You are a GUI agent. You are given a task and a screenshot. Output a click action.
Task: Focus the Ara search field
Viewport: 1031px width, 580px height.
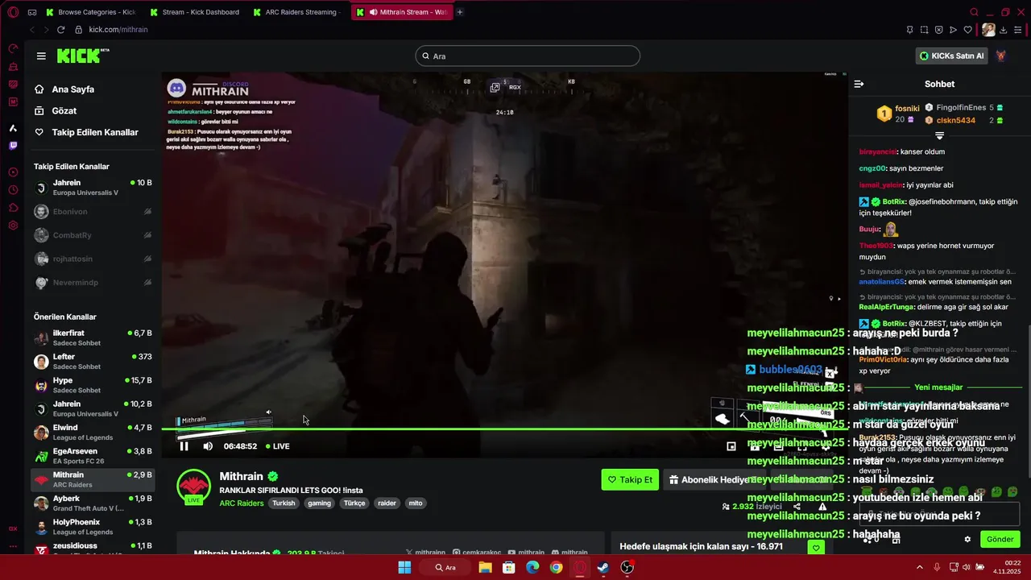pos(528,56)
